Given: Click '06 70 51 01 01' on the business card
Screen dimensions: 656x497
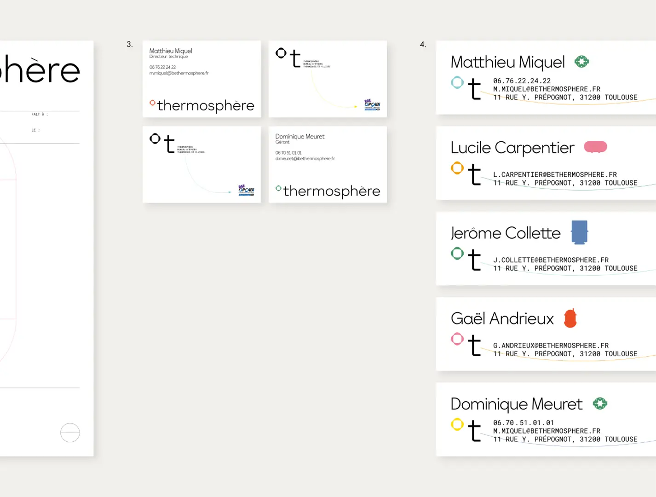Looking at the screenshot, I should point(288,153).
